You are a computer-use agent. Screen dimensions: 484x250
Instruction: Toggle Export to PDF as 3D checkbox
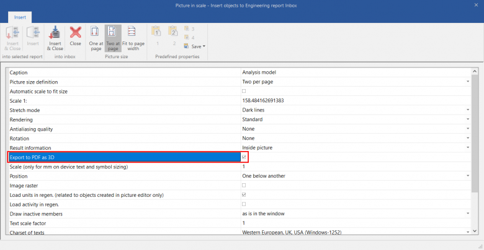tap(244, 157)
